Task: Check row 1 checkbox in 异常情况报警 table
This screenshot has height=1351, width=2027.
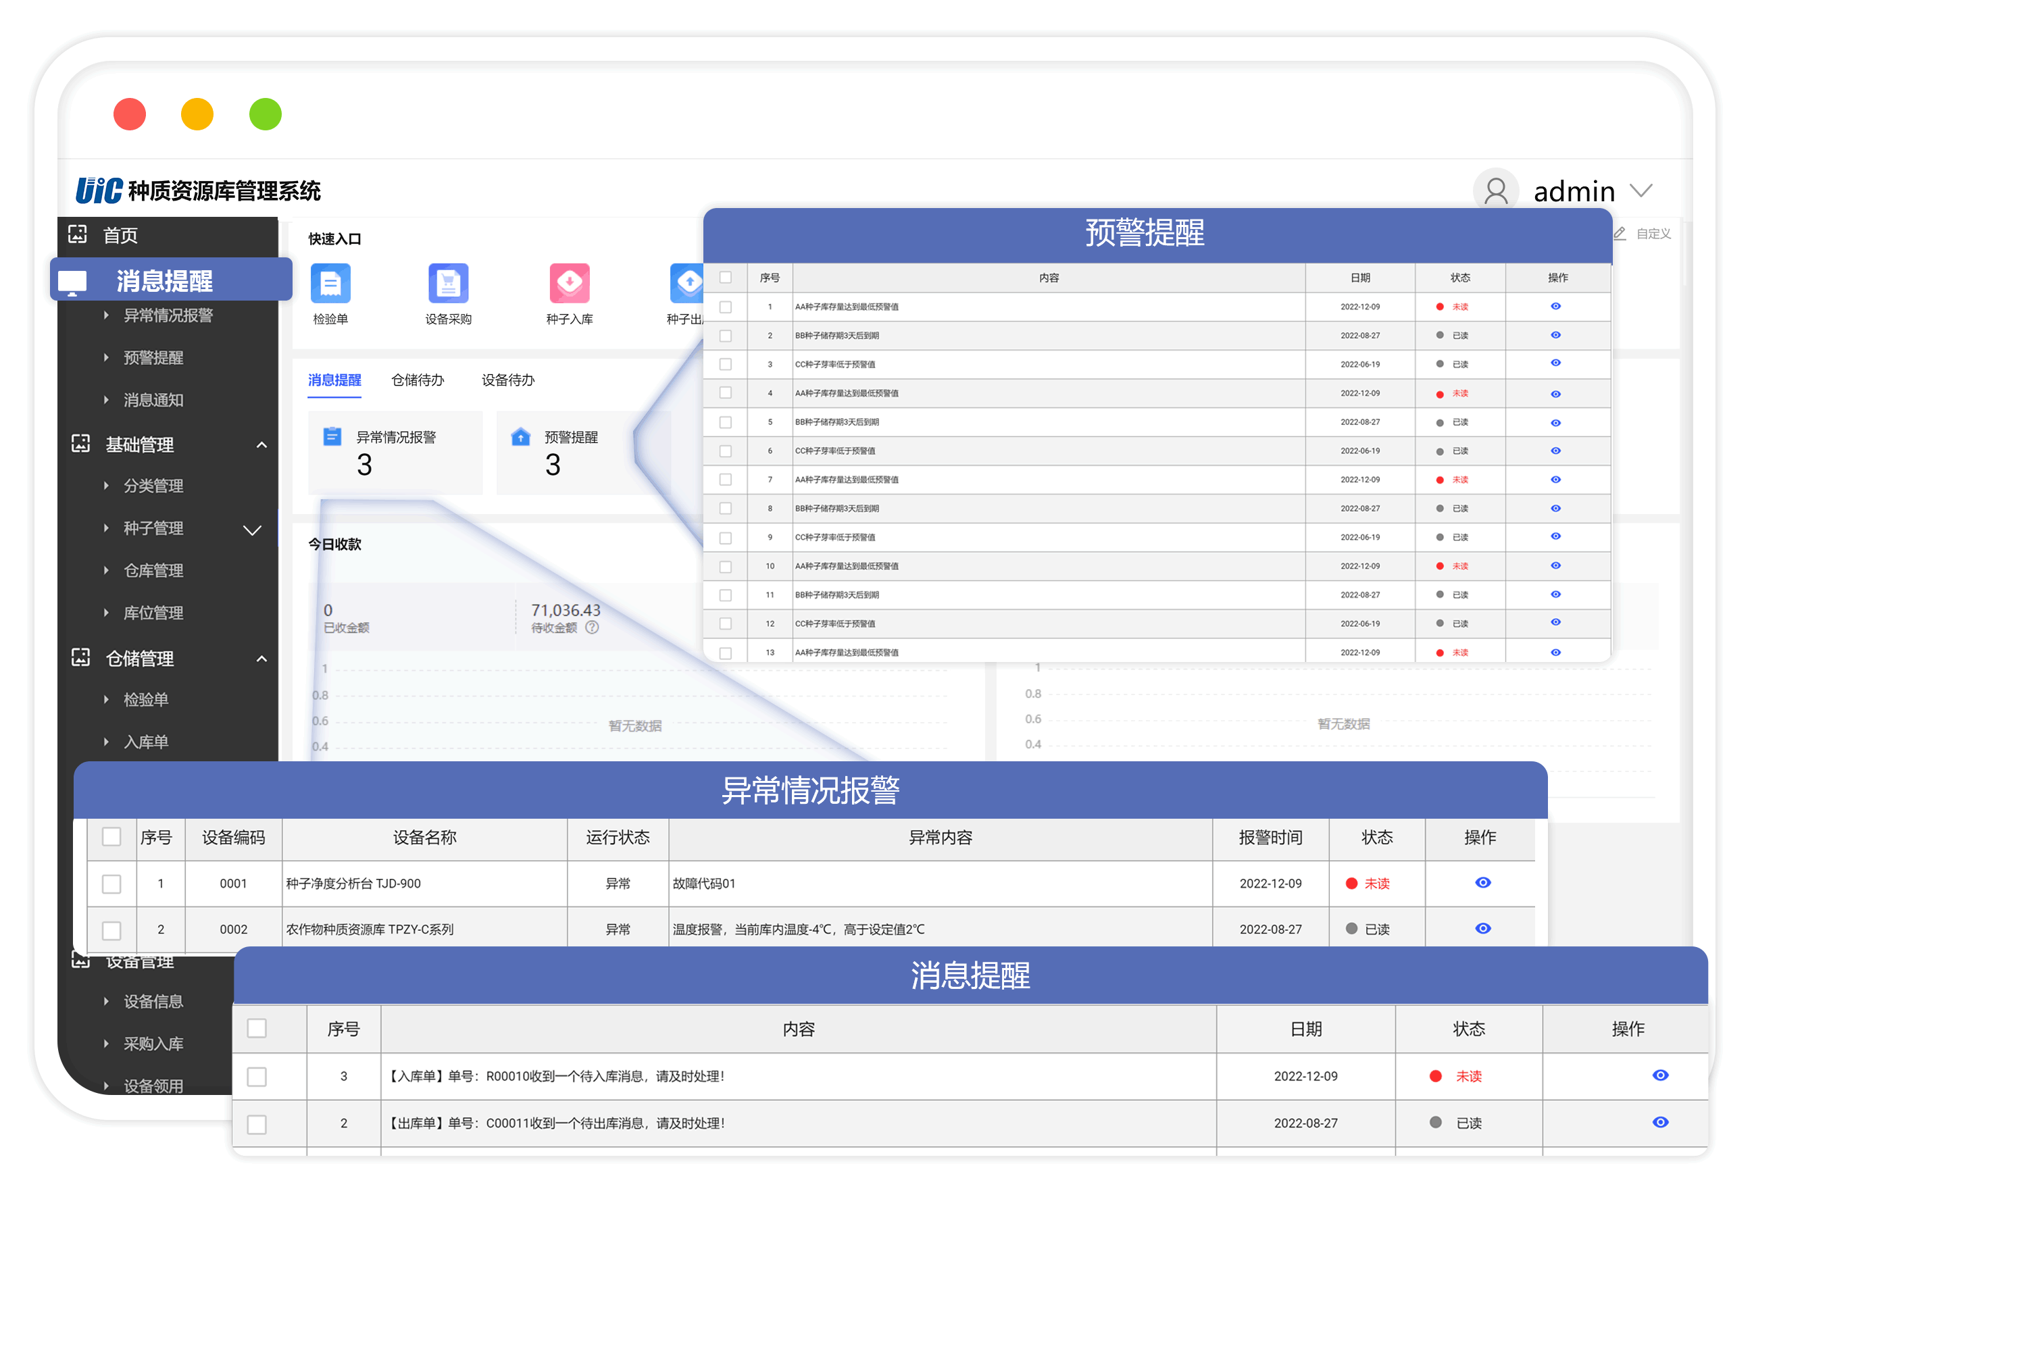Action: coord(111,883)
